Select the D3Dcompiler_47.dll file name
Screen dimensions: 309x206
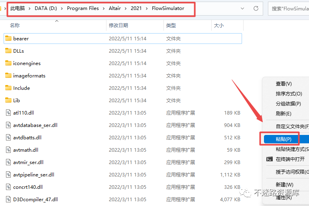coord(35,200)
